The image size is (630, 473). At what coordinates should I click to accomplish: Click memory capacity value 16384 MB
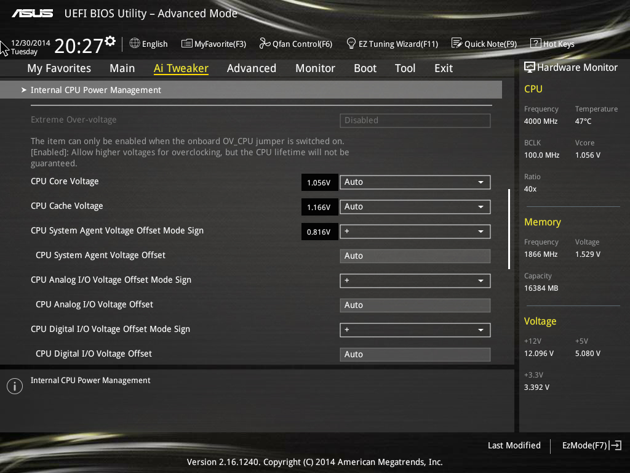pyautogui.click(x=541, y=288)
